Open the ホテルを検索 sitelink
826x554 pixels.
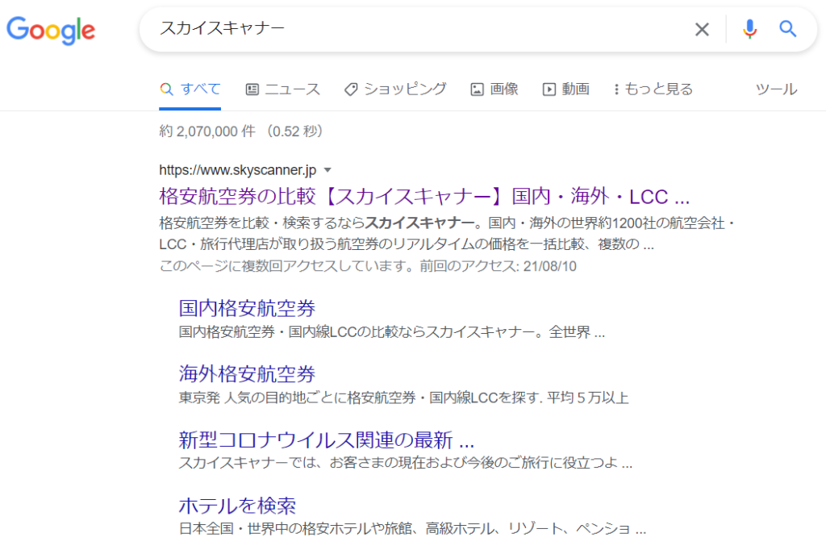(237, 506)
